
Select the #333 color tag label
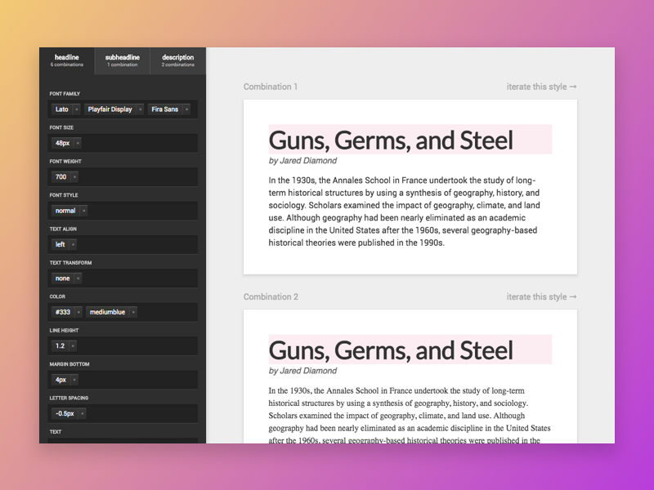[x=63, y=312]
